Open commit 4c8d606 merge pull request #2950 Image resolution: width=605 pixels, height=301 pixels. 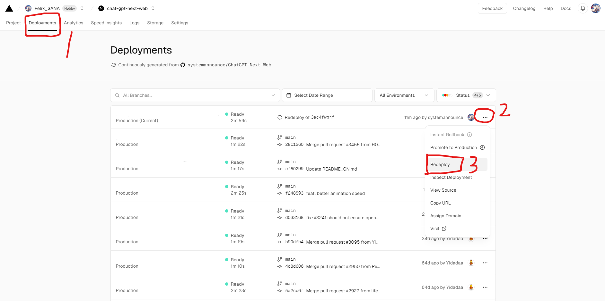(333, 266)
